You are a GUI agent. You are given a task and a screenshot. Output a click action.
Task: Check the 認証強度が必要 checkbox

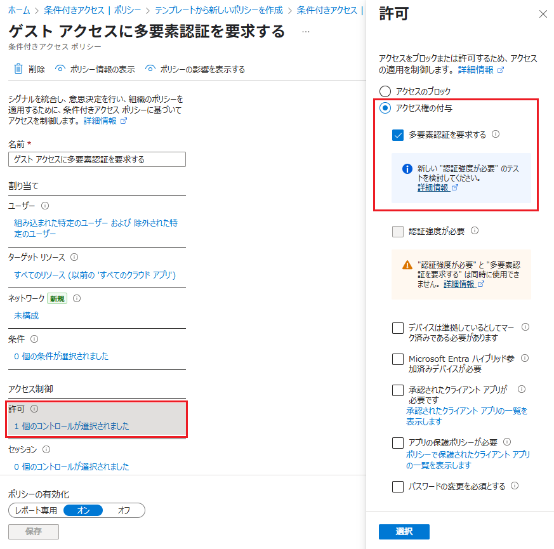pos(398,232)
